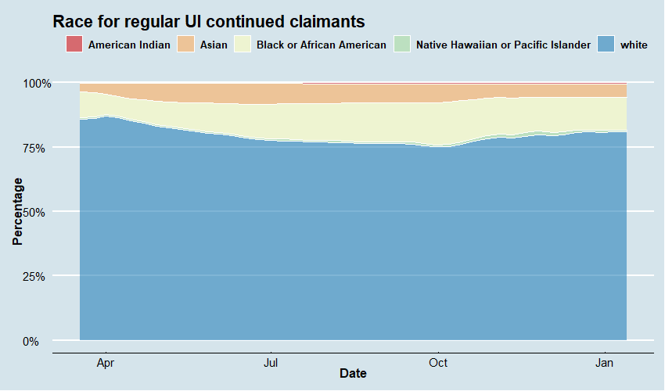665x391 pixels.
Task: Click the white blue legend swatch
Action: [606, 45]
